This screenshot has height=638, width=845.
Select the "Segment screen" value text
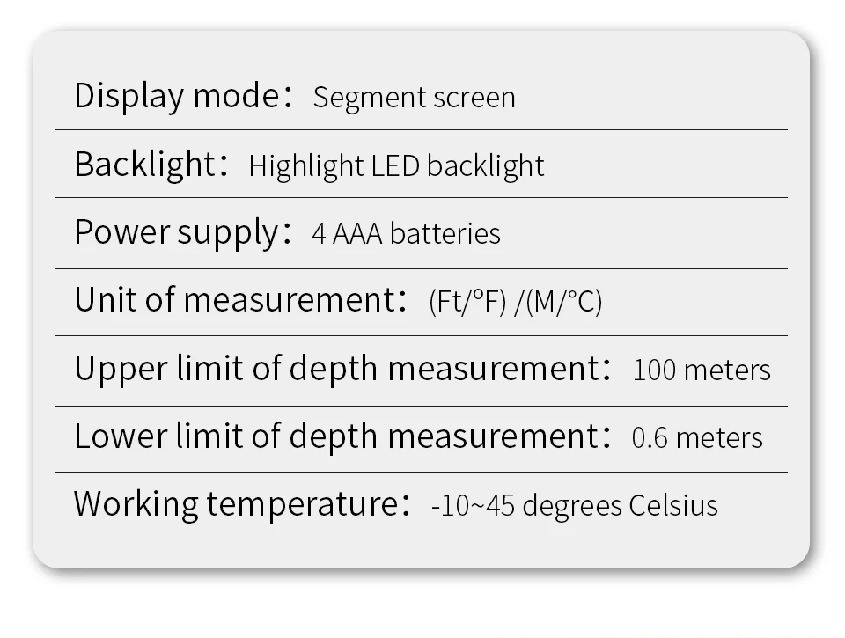(x=414, y=97)
